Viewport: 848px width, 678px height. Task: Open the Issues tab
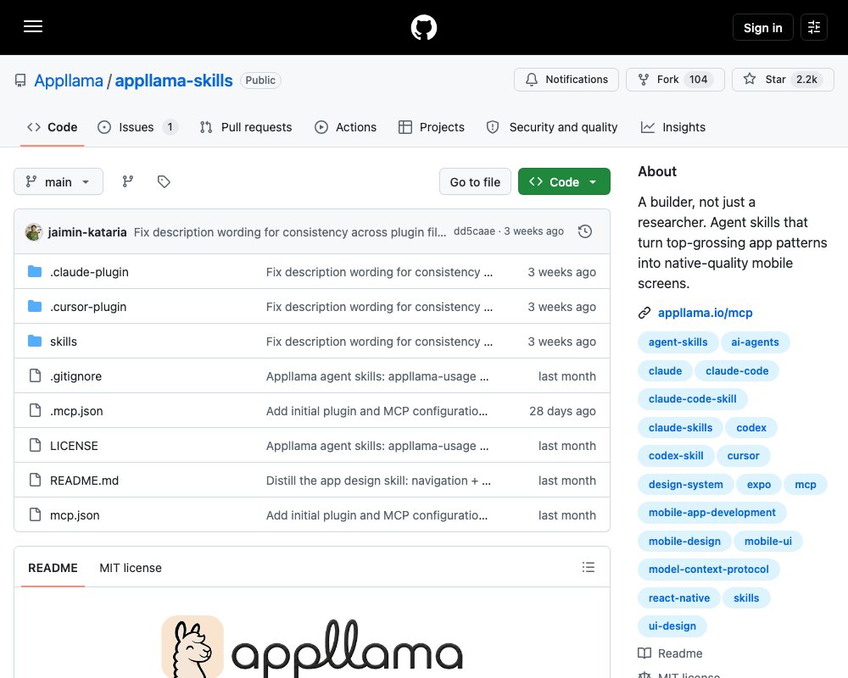pos(137,127)
